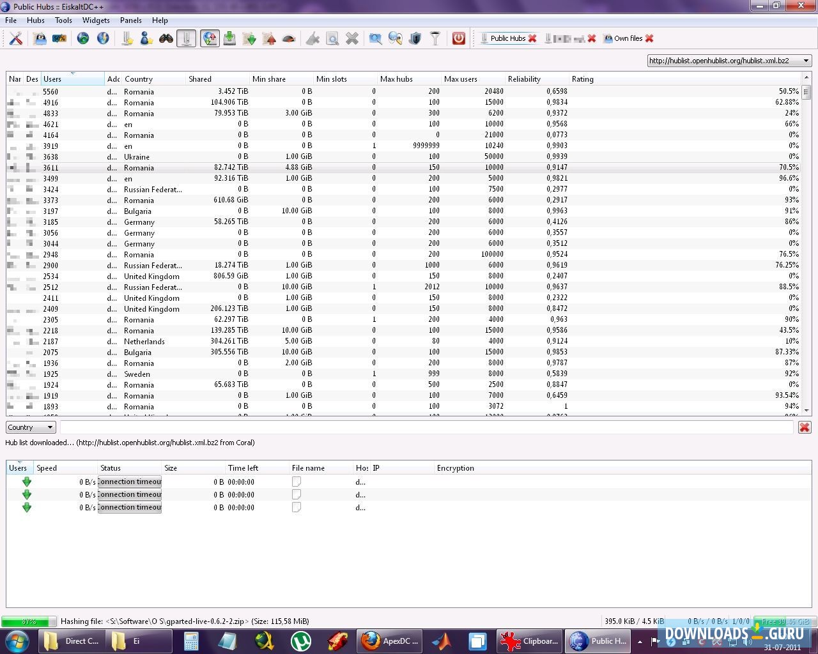Click the hub filter text input field

(426, 427)
